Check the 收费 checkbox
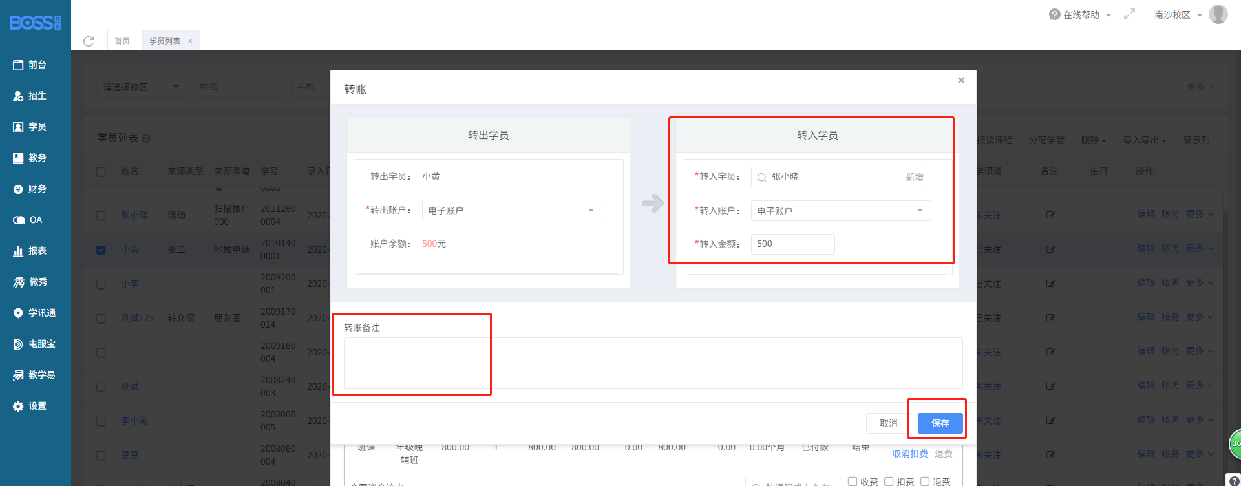Image resolution: width=1241 pixels, height=486 pixels. pos(853,481)
